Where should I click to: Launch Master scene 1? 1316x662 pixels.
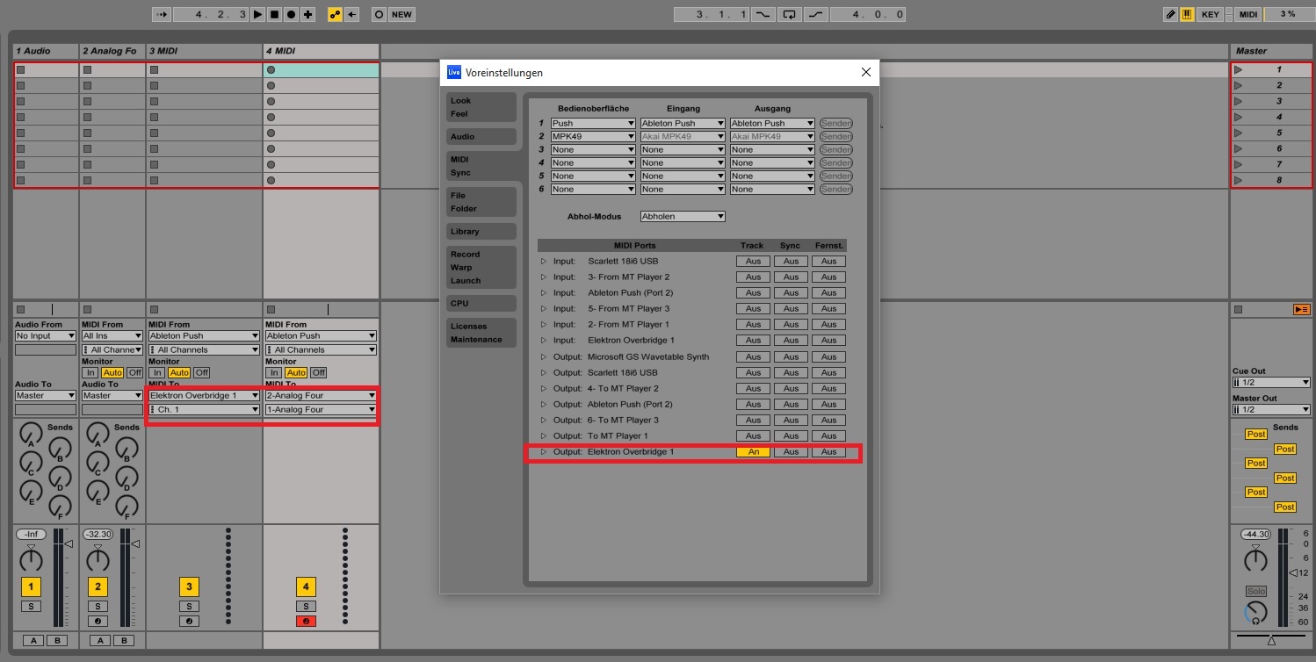1239,69
